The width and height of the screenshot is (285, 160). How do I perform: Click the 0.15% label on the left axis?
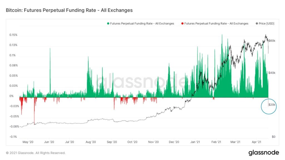pos(13,35)
